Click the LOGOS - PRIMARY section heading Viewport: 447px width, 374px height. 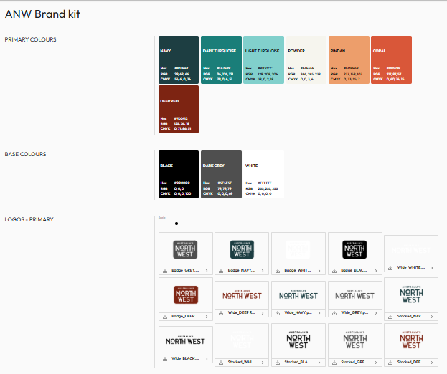click(29, 219)
